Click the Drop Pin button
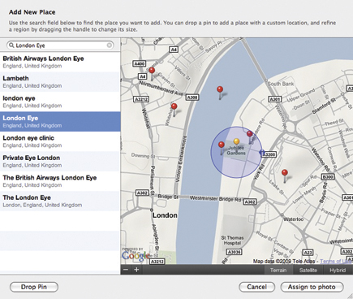This screenshot has width=353, height=299. point(34,287)
